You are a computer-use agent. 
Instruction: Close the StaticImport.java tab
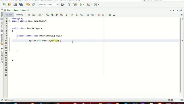coord(28,10)
